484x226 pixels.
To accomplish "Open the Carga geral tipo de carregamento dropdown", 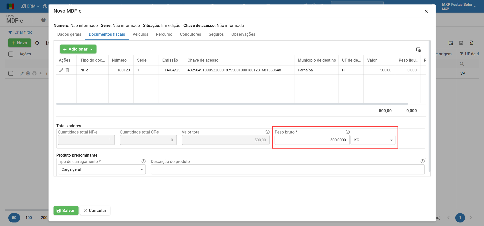I will click(x=102, y=169).
